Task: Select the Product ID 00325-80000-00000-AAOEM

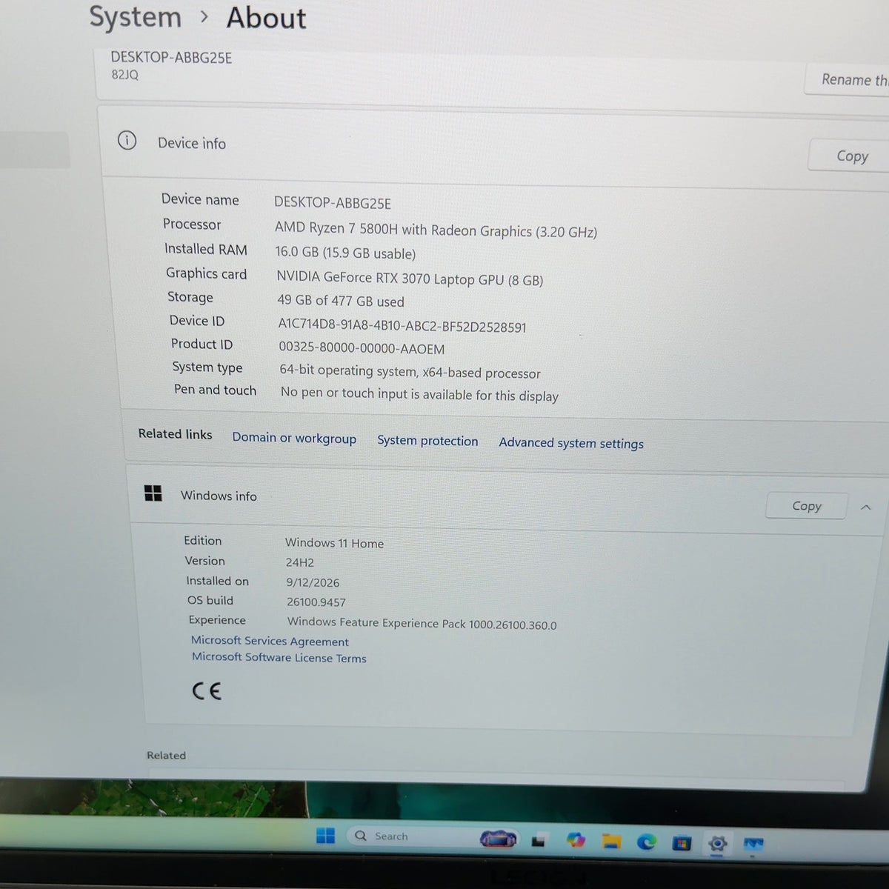Action: coord(362,347)
